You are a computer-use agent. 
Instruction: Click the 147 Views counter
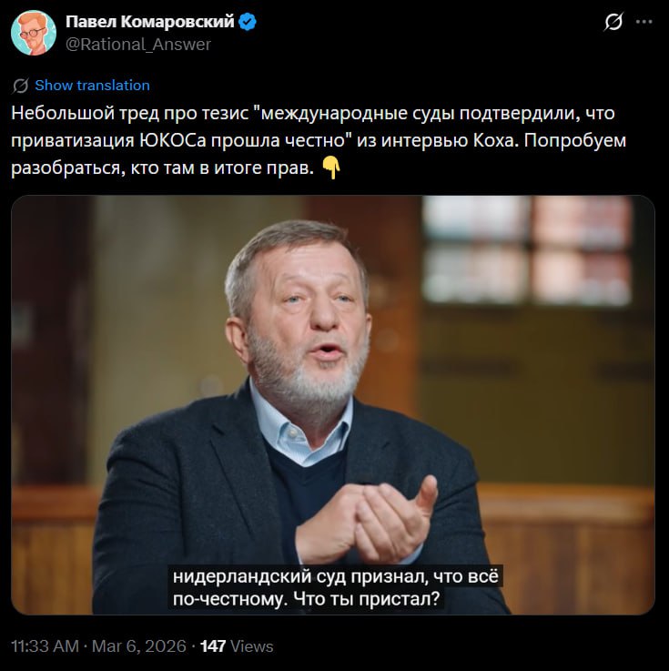(x=237, y=646)
